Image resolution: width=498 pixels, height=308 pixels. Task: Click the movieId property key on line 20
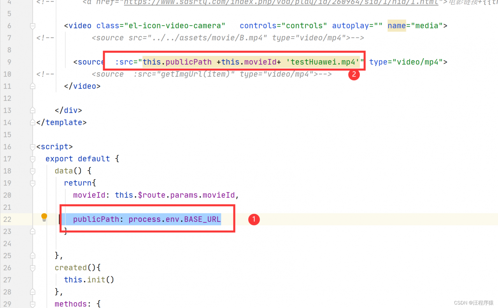89,195
